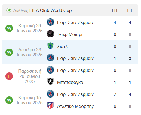The image size is (141, 115).
Task: Open Σιάτλ team page
Action: [62, 46]
